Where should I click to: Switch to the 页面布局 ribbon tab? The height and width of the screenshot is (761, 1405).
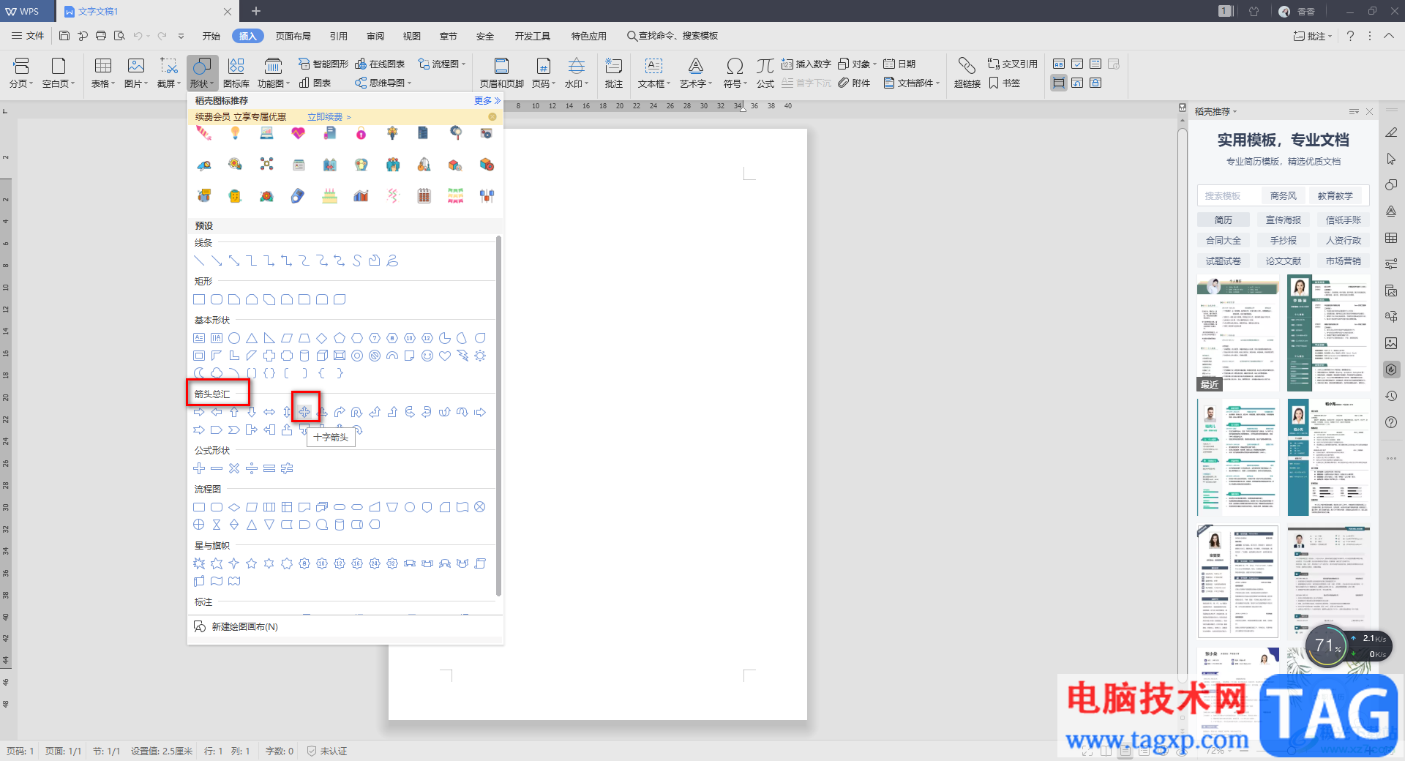click(293, 36)
